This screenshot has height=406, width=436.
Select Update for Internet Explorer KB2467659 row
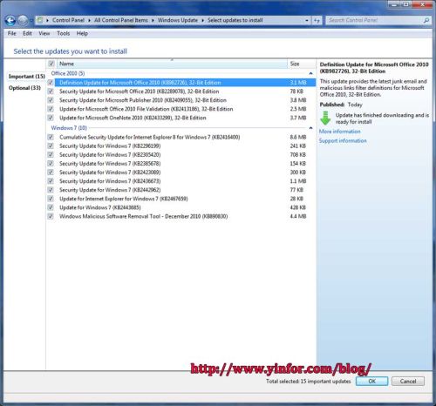(181, 199)
